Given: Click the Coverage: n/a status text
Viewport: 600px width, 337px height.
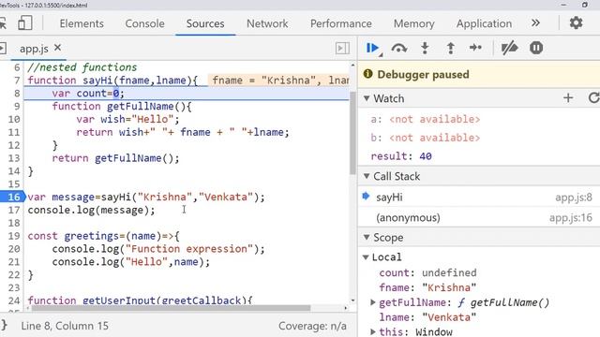Looking at the screenshot, I should tap(312, 326).
